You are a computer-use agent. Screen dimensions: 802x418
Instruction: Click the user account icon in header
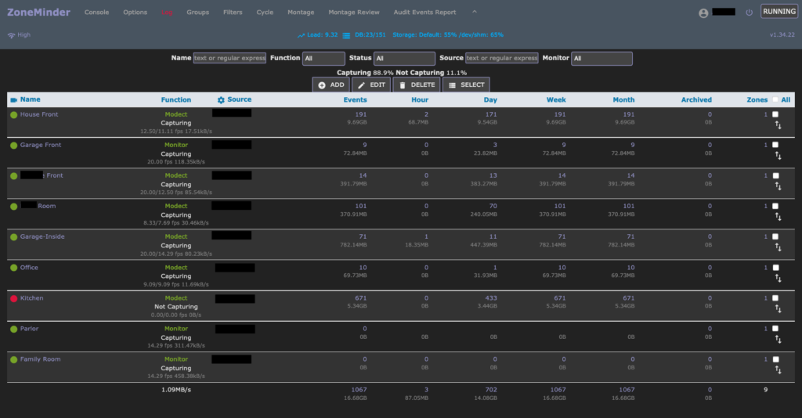point(703,13)
